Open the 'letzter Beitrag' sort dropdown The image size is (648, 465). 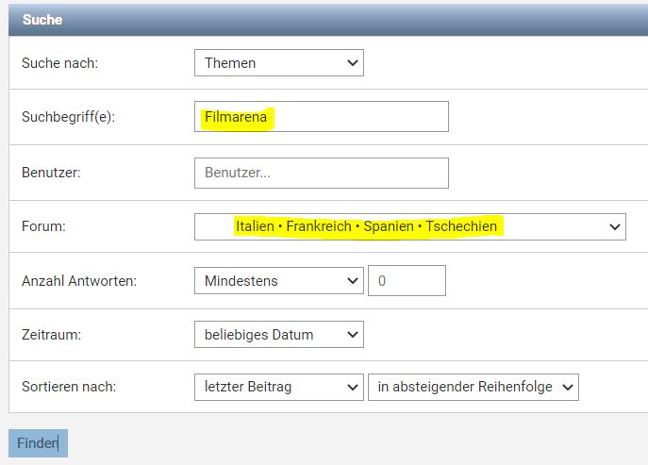click(277, 387)
